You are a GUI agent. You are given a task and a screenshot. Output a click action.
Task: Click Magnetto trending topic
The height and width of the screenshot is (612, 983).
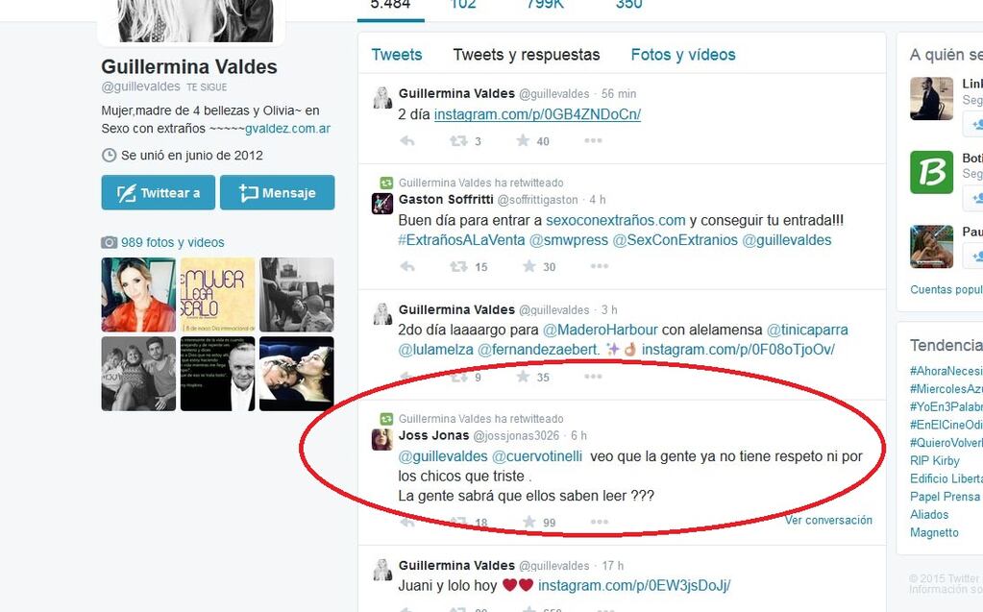[x=934, y=532]
